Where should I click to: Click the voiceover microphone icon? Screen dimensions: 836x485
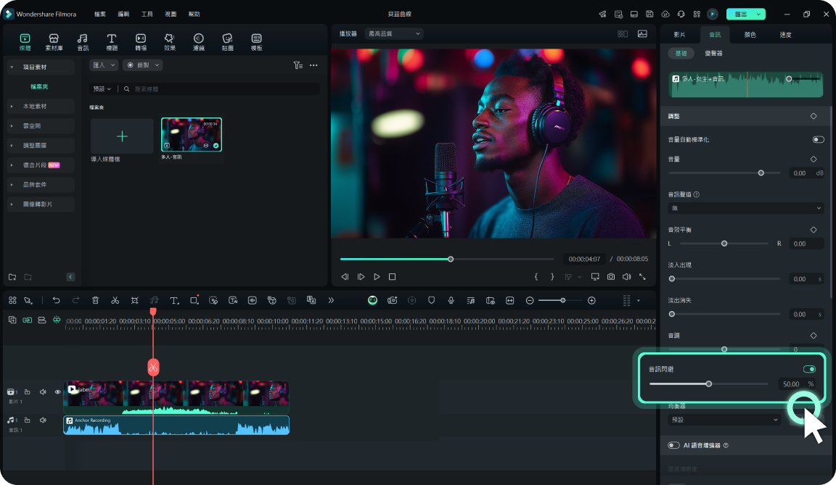(x=451, y=300)
